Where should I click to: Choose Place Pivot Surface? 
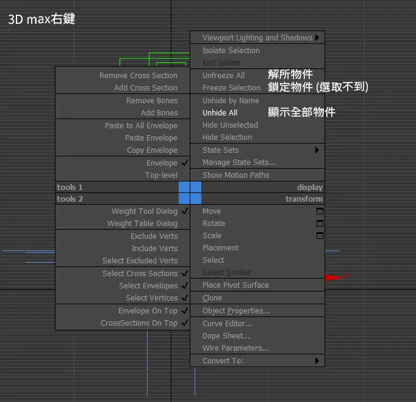tap(257, 285)
